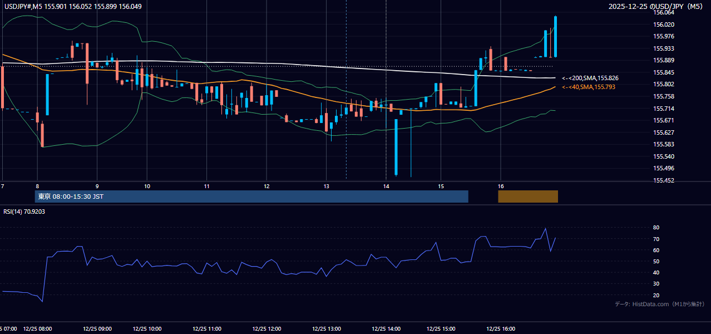Viewport: 711px width, 334px height.
Task: Click the Tokyo 08:00-15:30 JST session bar
Action: 251,197
